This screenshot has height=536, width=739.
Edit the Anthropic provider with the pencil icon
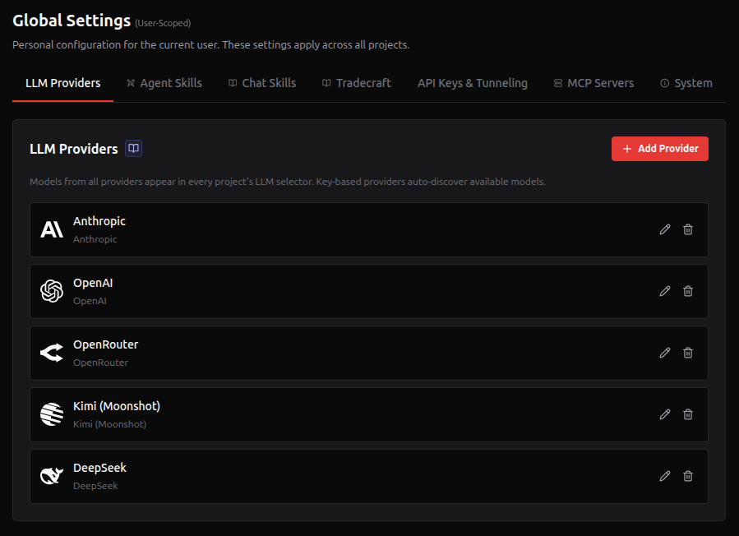pyautogui.click(x=664, y=229)
